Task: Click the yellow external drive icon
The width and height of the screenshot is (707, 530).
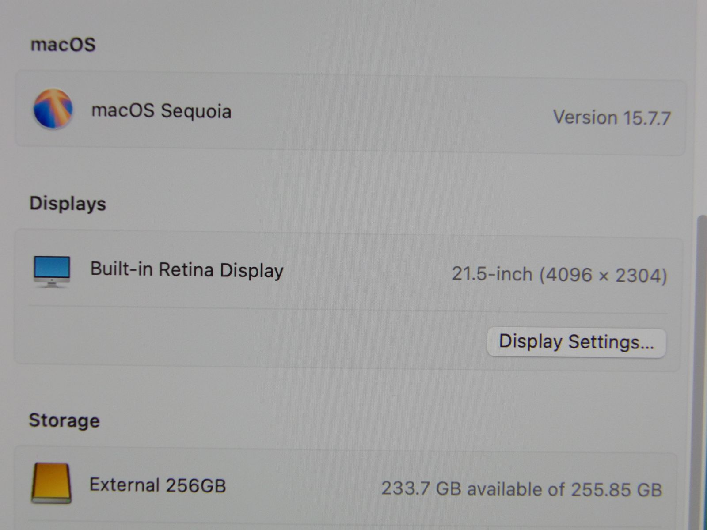Action: [51, 483]
